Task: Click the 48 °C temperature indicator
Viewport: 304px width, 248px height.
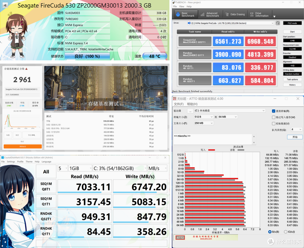Action: pyautogui.click(x=155, y=56)
